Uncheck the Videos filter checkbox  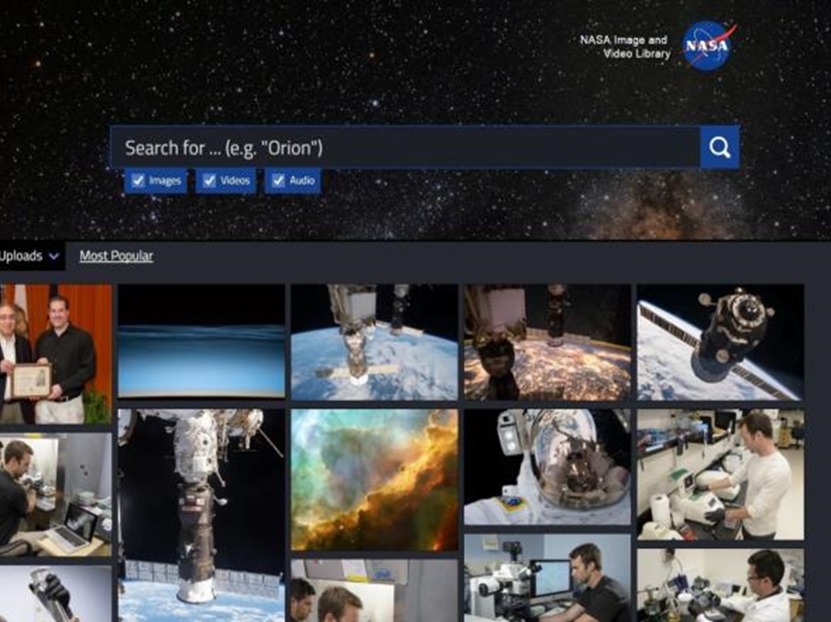209,180
